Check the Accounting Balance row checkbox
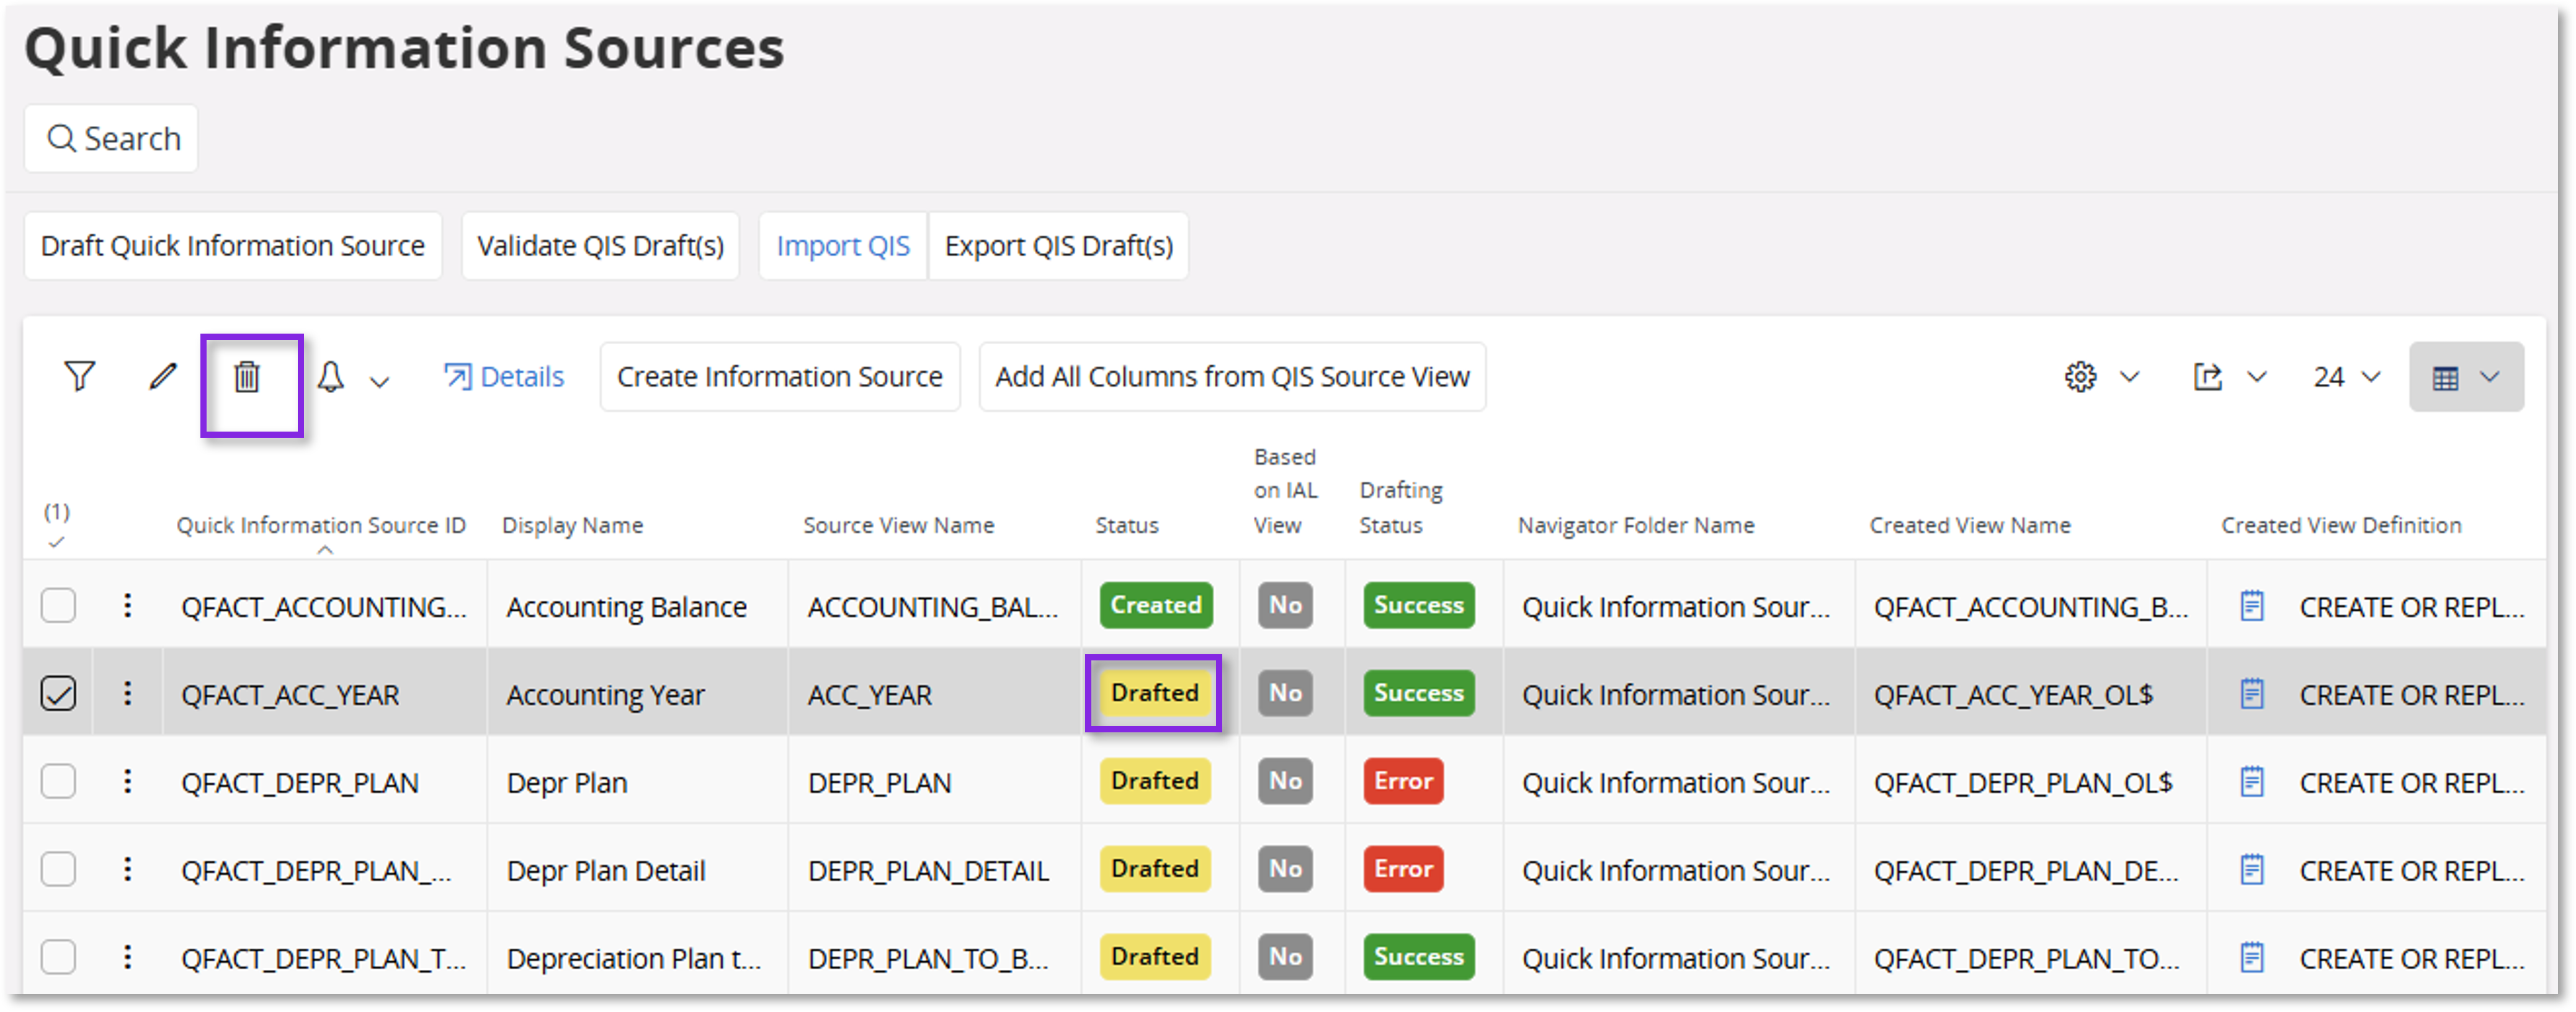The height and width of the screenshot is (1012, 2576). pyautogui.click(x=58, y=605)
